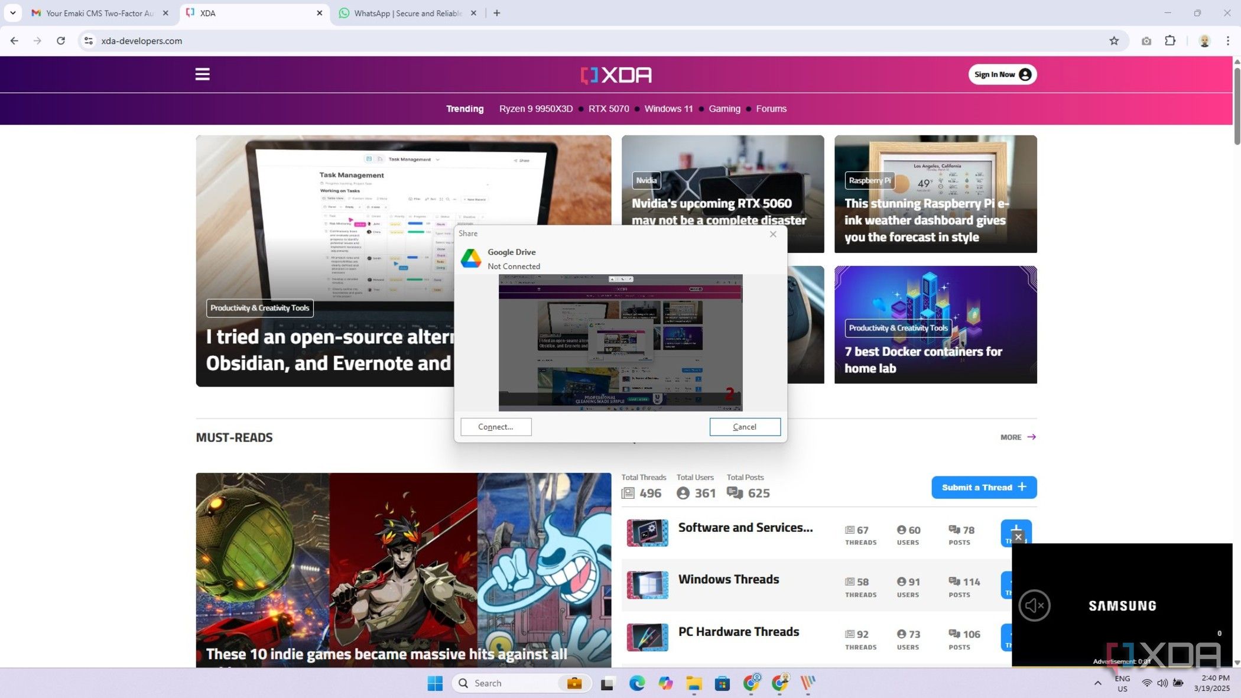Cancel the Google Drive share dialog
This screenshot has height=698, width=1241.
click(745, 427)
